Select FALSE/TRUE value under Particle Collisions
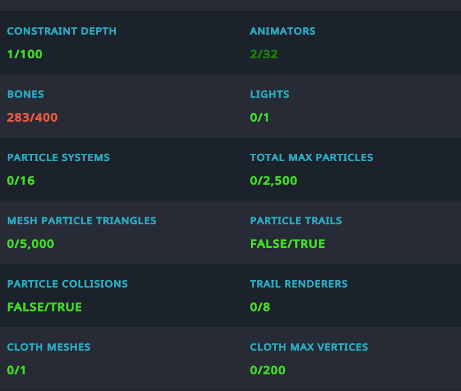Viewport: 461px width, 391px height. [44, 307]
